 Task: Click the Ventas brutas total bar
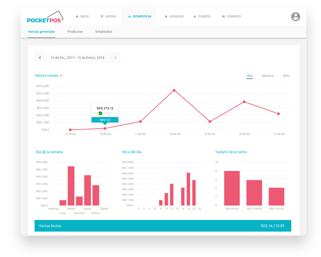(163, 226)
